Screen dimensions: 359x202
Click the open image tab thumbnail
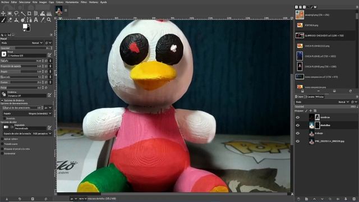pos(59,11)
